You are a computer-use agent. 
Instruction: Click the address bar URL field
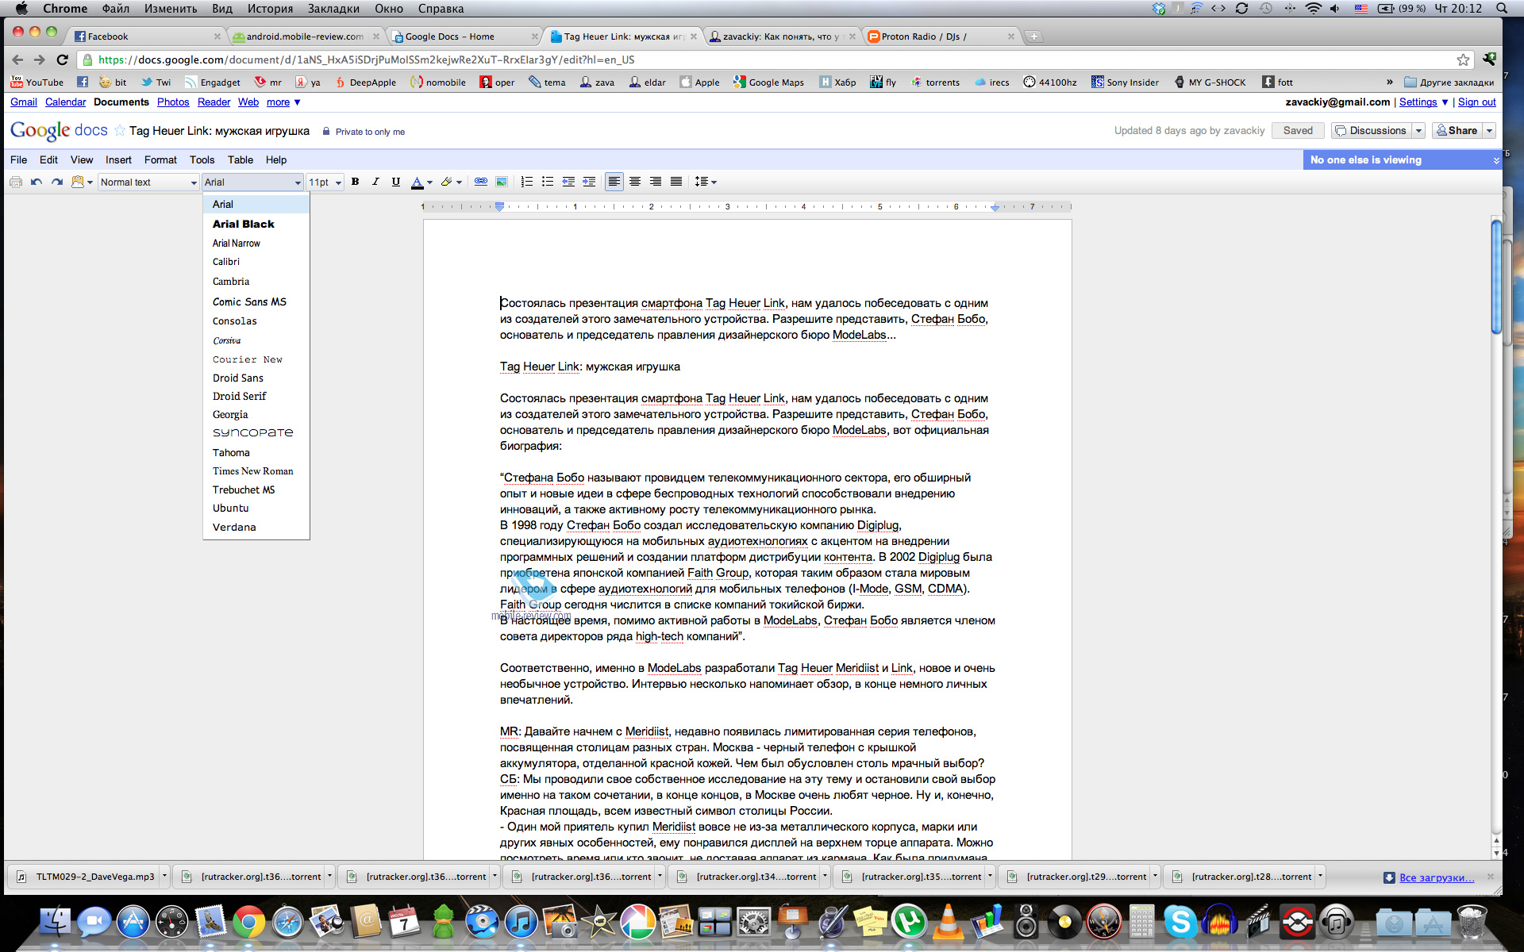(x=770, y=59)
